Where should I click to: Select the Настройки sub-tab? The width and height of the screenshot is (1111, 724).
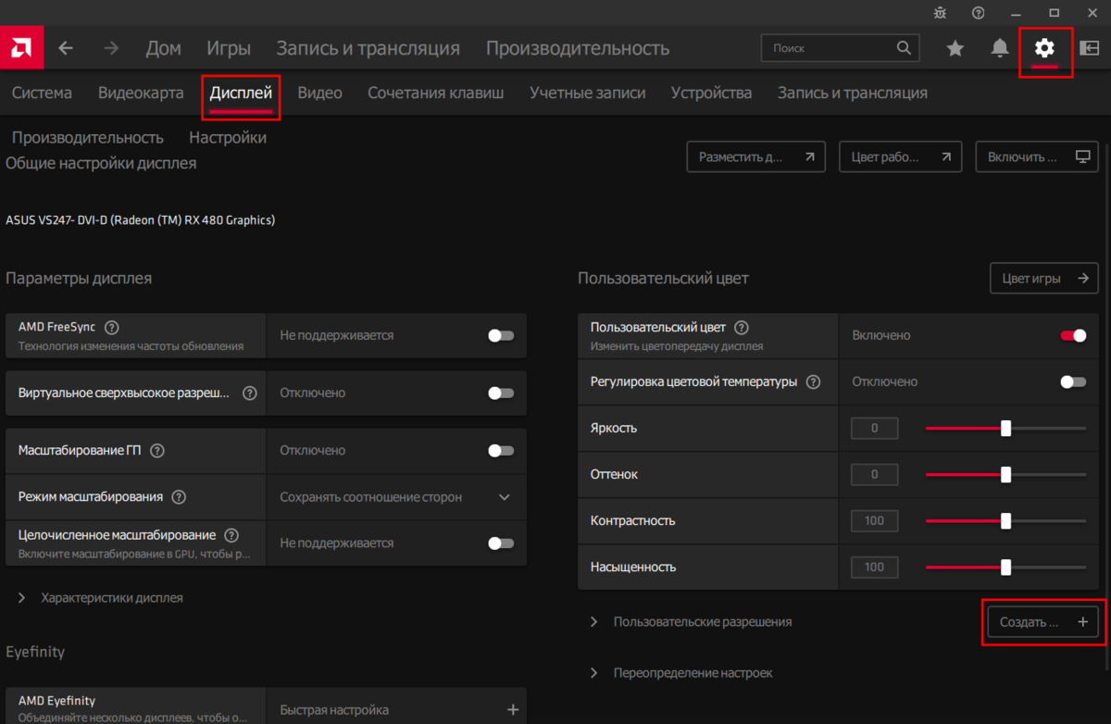click(x=228, y=137)
